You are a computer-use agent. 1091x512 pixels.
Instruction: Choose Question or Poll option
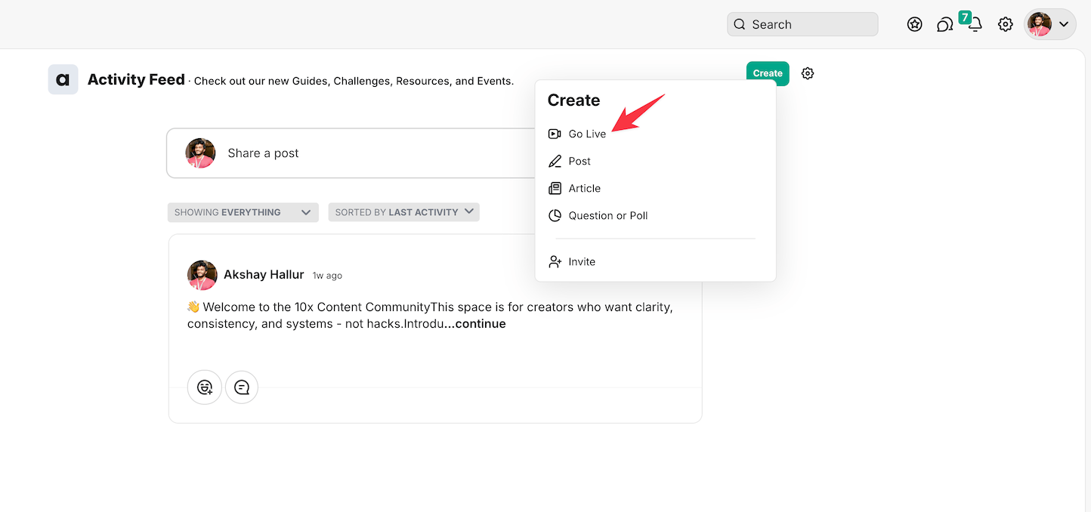point(607,215)
